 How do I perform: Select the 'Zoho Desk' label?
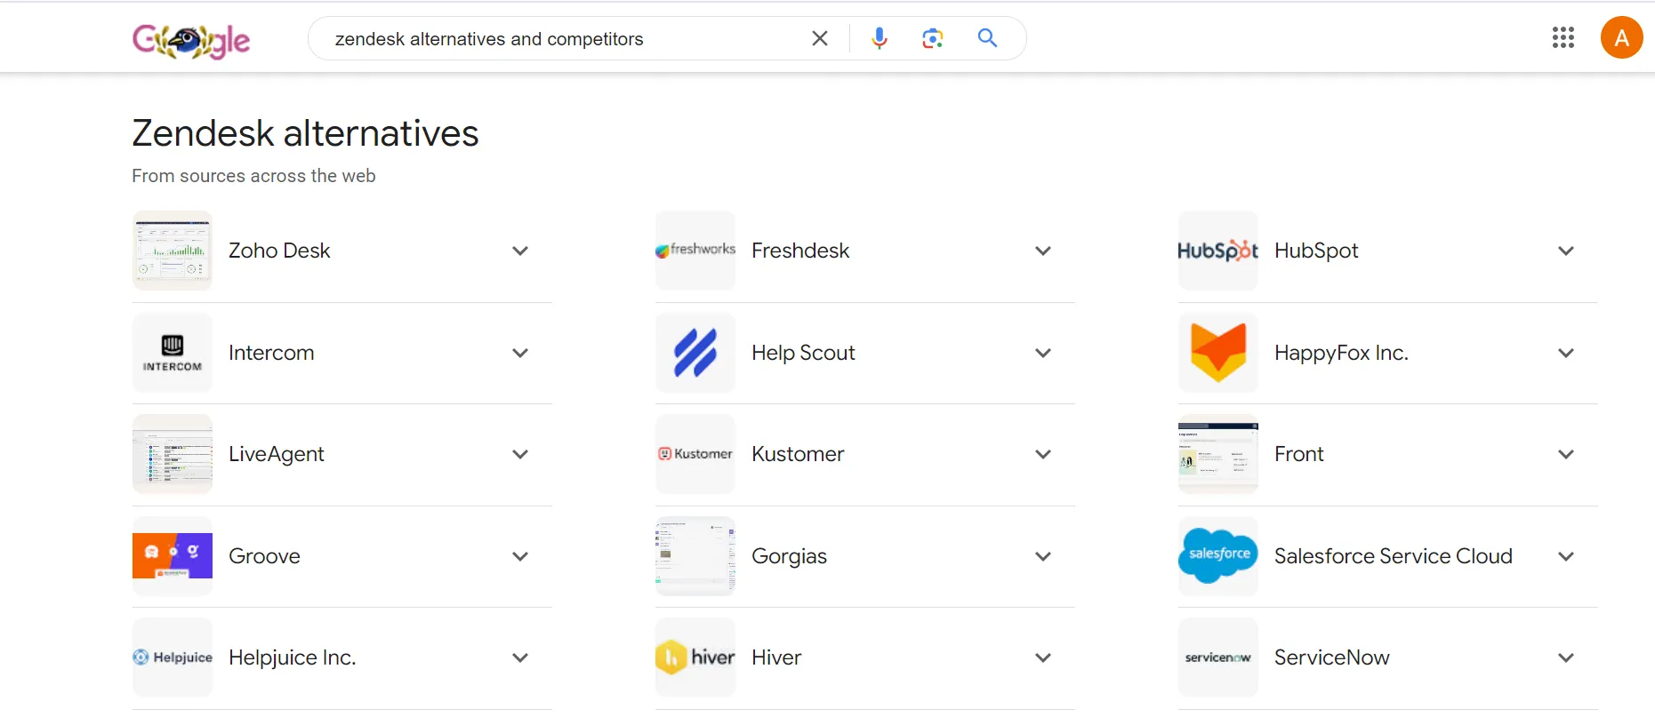279,251
